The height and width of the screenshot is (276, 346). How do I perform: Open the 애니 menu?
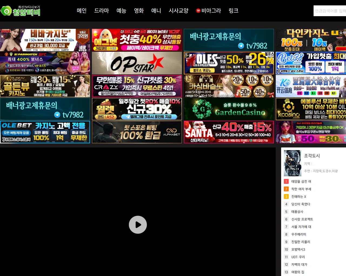click(x=156, y=11)
